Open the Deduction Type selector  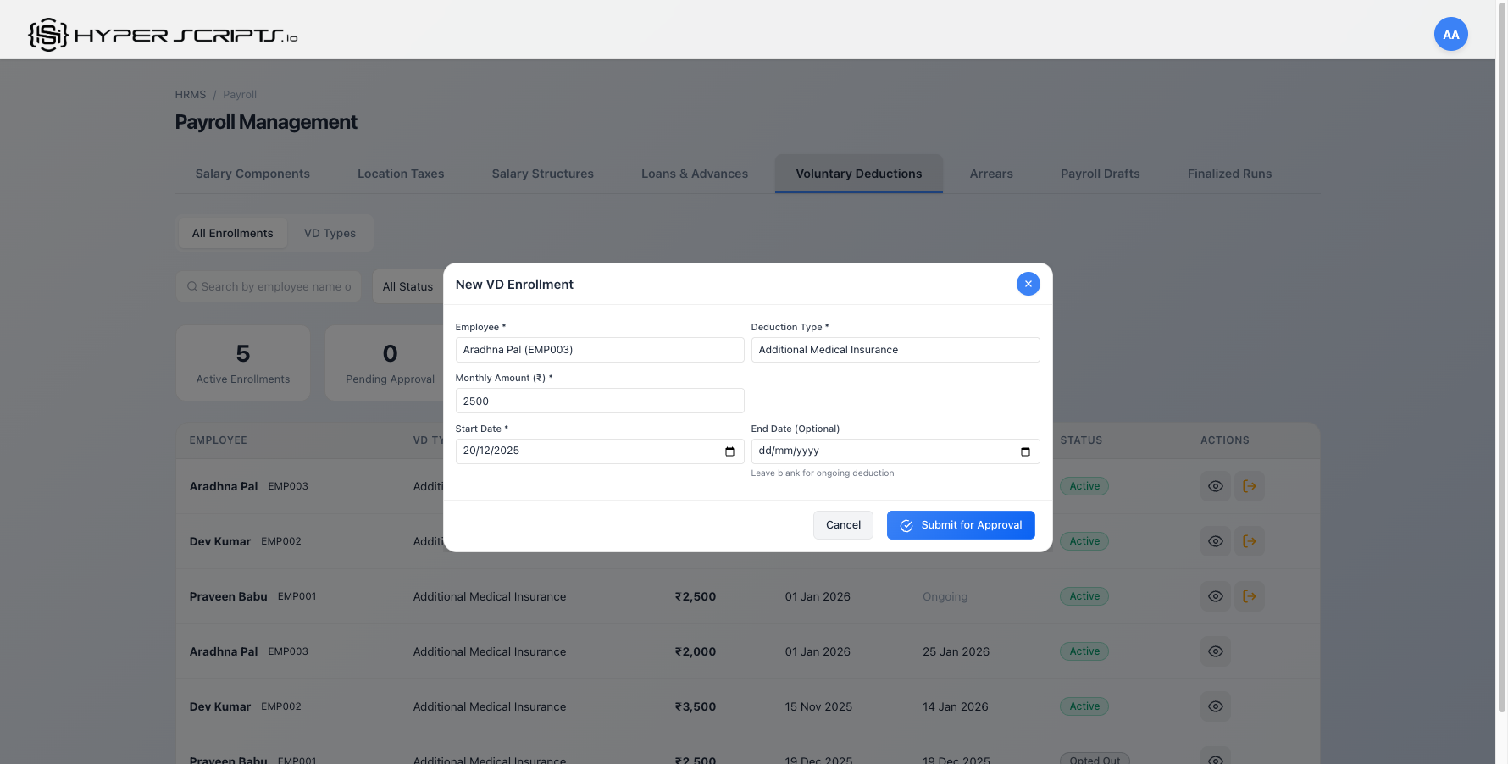pos(895,349)
